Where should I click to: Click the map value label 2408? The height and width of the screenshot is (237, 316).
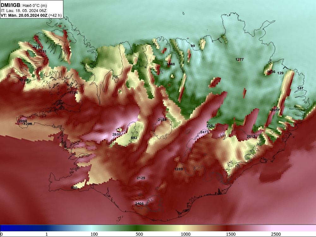[139, 204]
